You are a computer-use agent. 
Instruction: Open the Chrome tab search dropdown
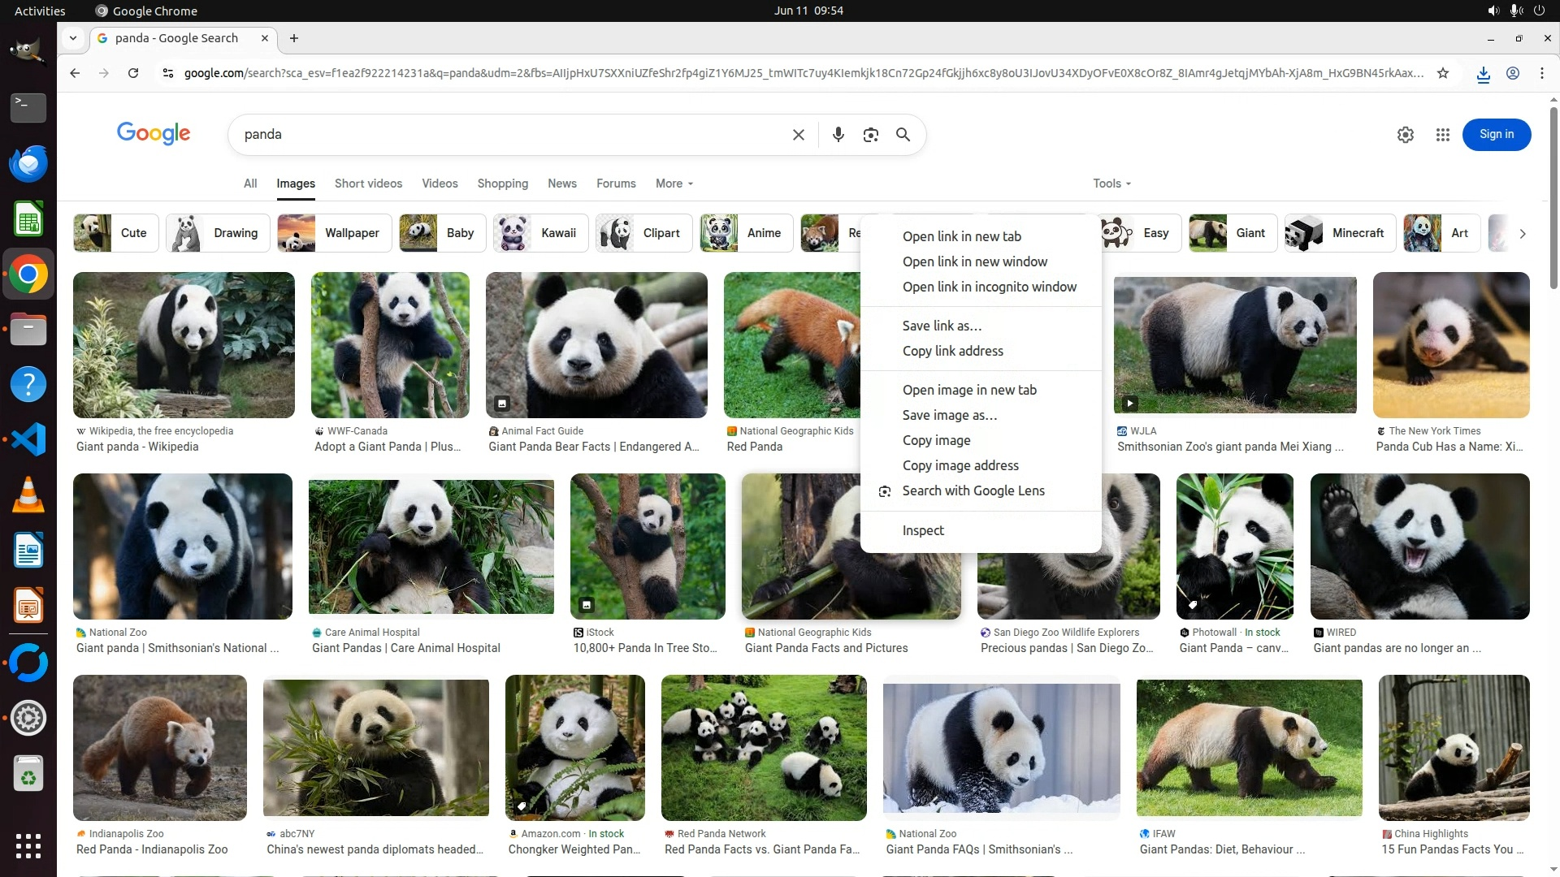coord(73,38)
